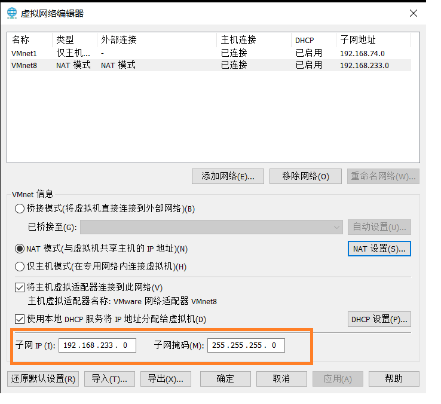Click subnet address 192.168.233.0 cell

pyautogui.click(x=365, y=66)
